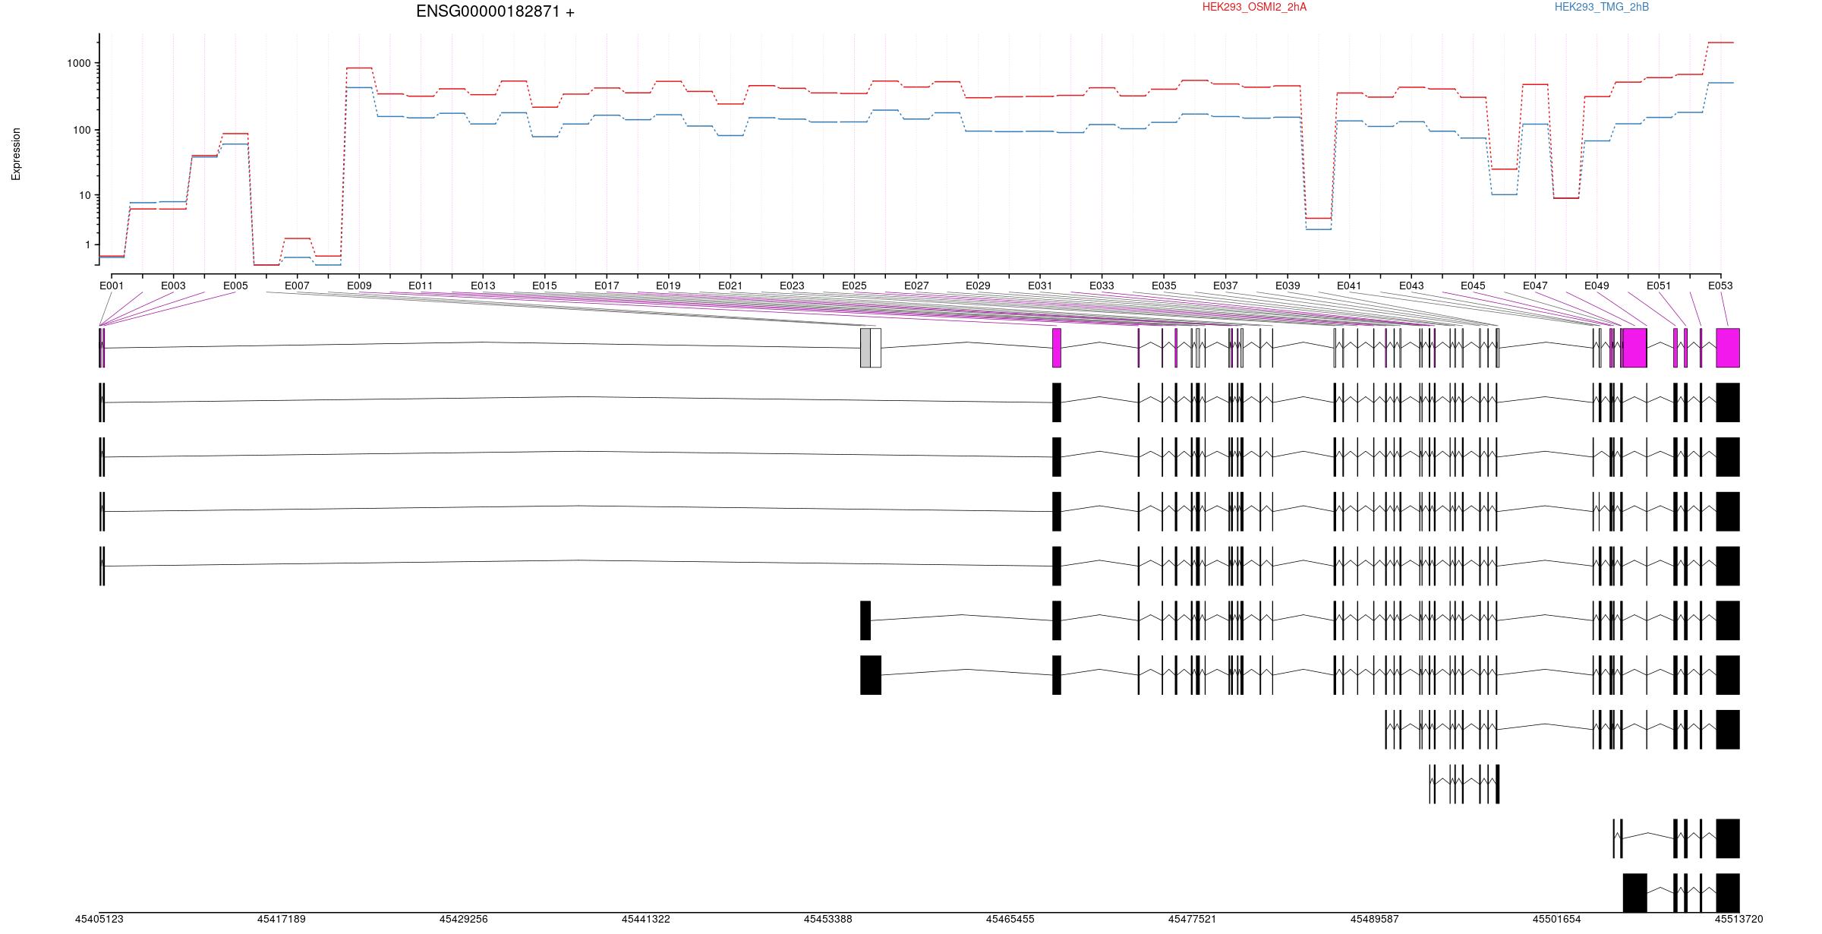
Task: Select exon bin label E009
Action: [x=359, y=286]
